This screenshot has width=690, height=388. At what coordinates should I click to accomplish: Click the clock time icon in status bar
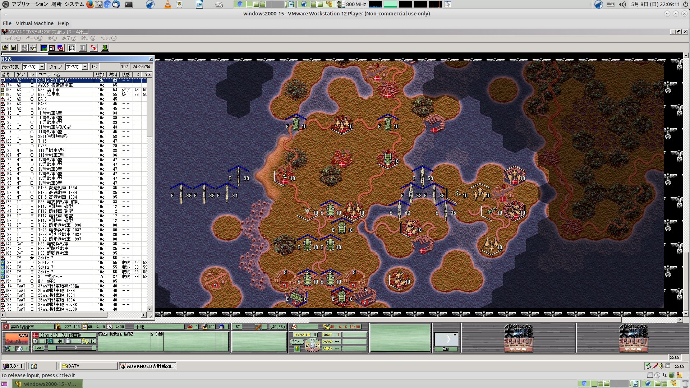(110, 327)
